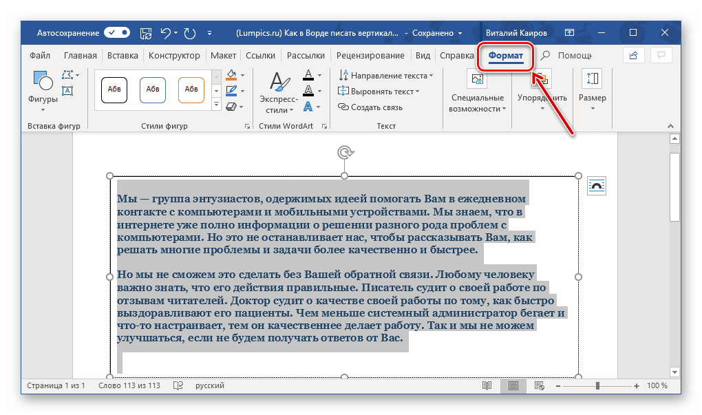The height and width of the screenshot is (415, 702).
Task: Open the Файл tab
Action: click(40, 56)
